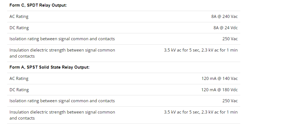This screenshot has height=124, width=284.
Task: Click the Form C, SPDT Relay Output heading
Action: pos(38,5)
